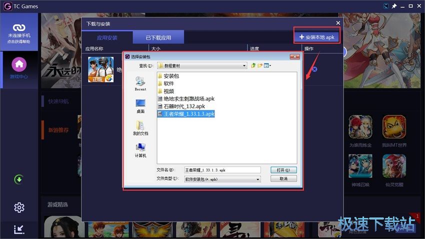Select the 视频 folder
Screen dimensions: 425x239
(x=165, y=91)
